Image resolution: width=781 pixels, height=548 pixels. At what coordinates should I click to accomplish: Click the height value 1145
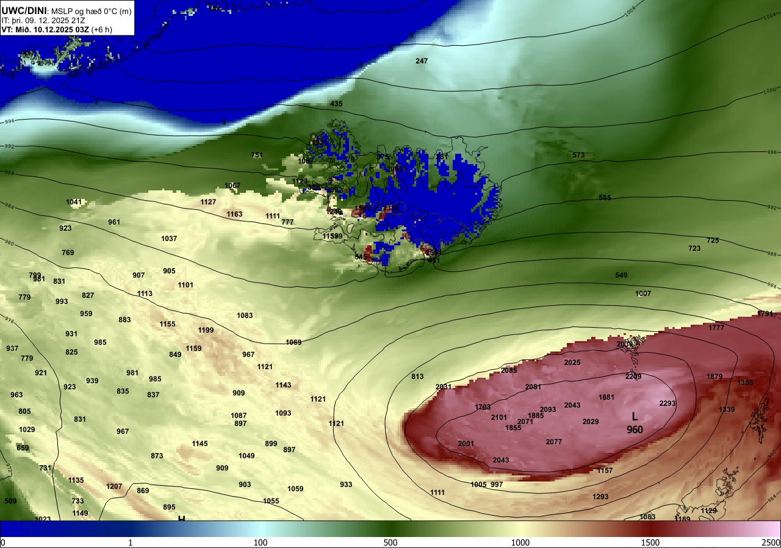tap(200, 444)
